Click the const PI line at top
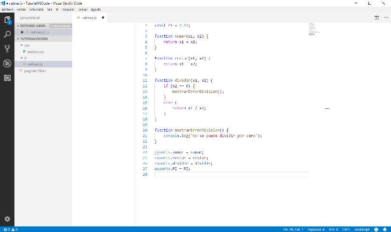This screenshot has width=391, height=232. (172, 26)
